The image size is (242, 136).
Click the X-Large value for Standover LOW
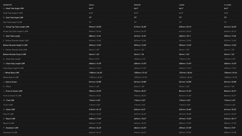coord(230,128)
